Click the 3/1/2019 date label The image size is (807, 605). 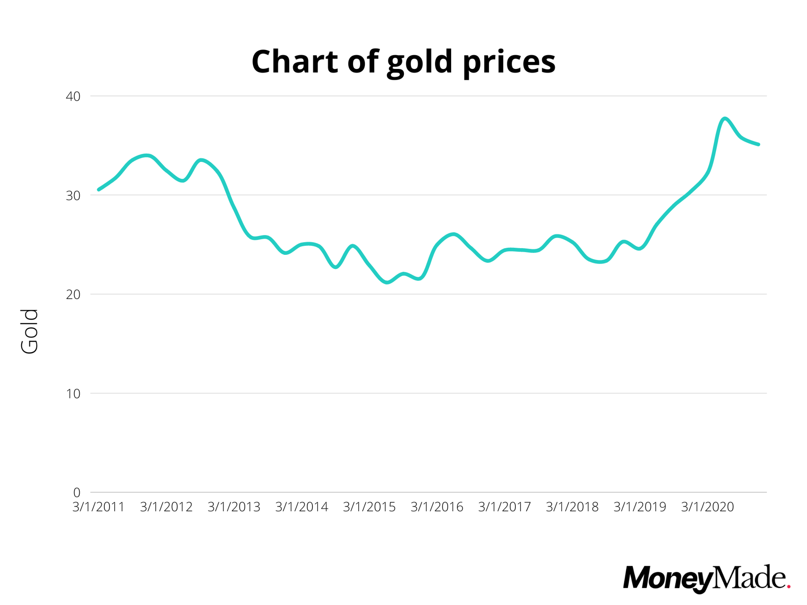coord(640,507)
